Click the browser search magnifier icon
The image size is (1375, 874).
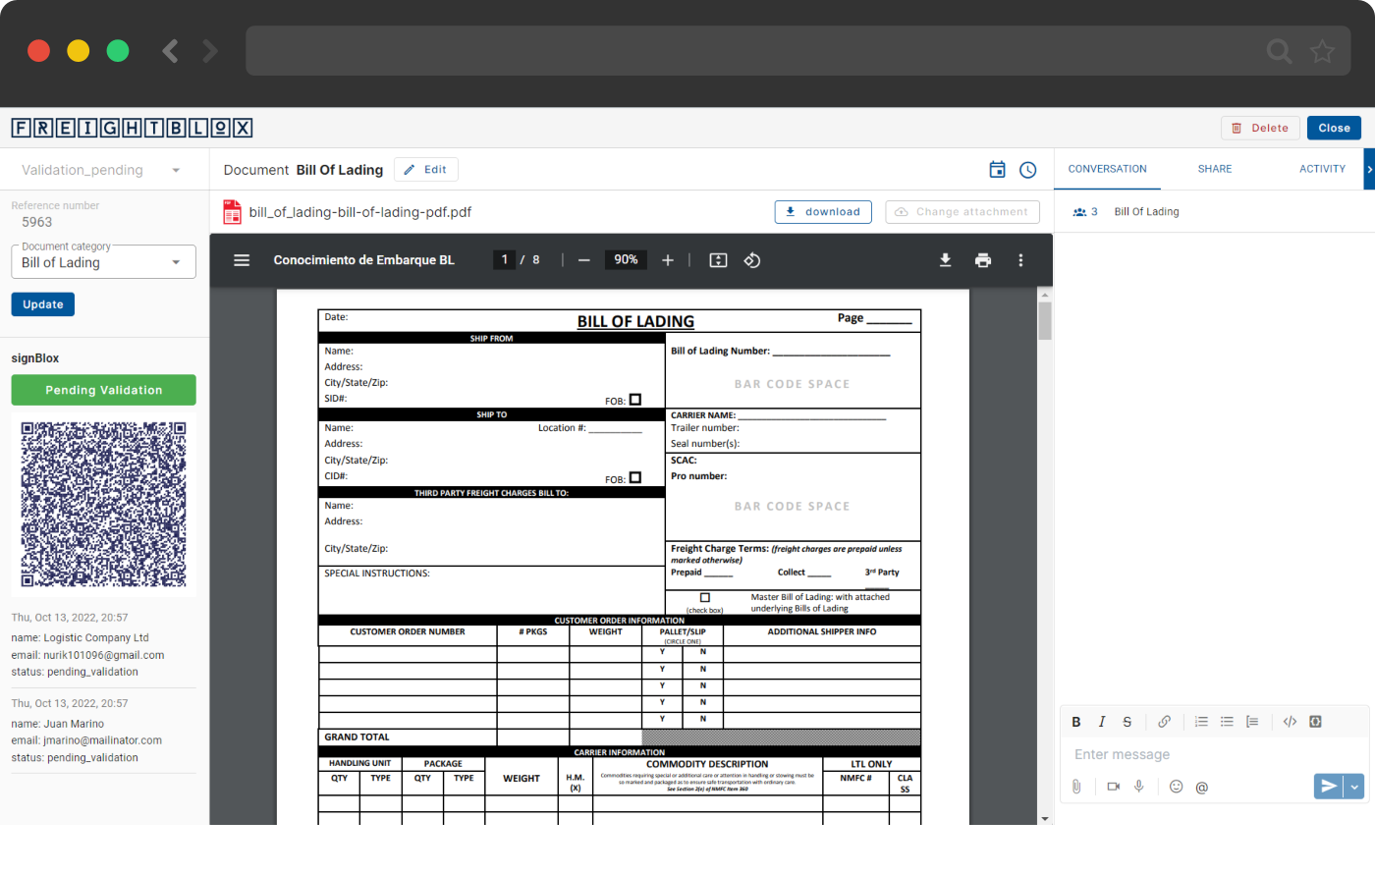(1279, 51)
